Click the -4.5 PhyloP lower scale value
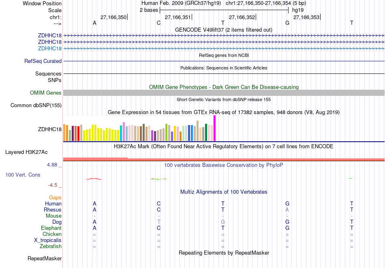Screen dimensions: 385x268 click(x=53, y=185)
